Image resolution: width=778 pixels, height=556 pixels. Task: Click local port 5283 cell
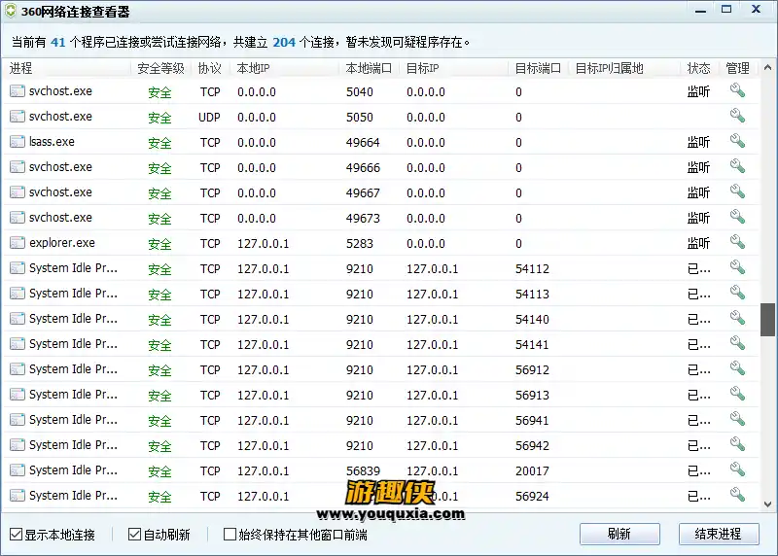(x=359, y=244)
